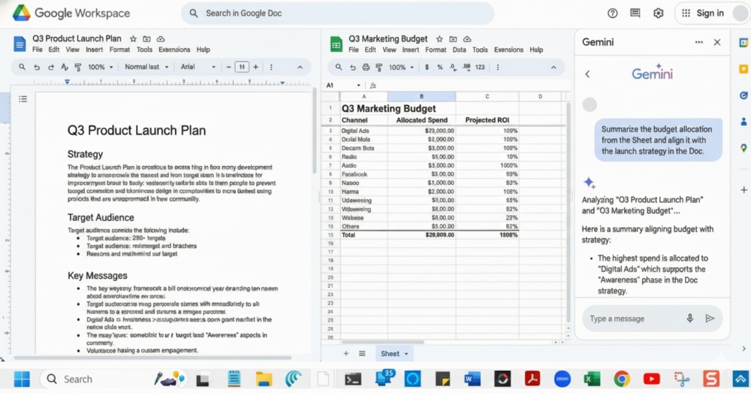Open Google Maps in the side panel
The image size is (751, 393).
[743, 148]
